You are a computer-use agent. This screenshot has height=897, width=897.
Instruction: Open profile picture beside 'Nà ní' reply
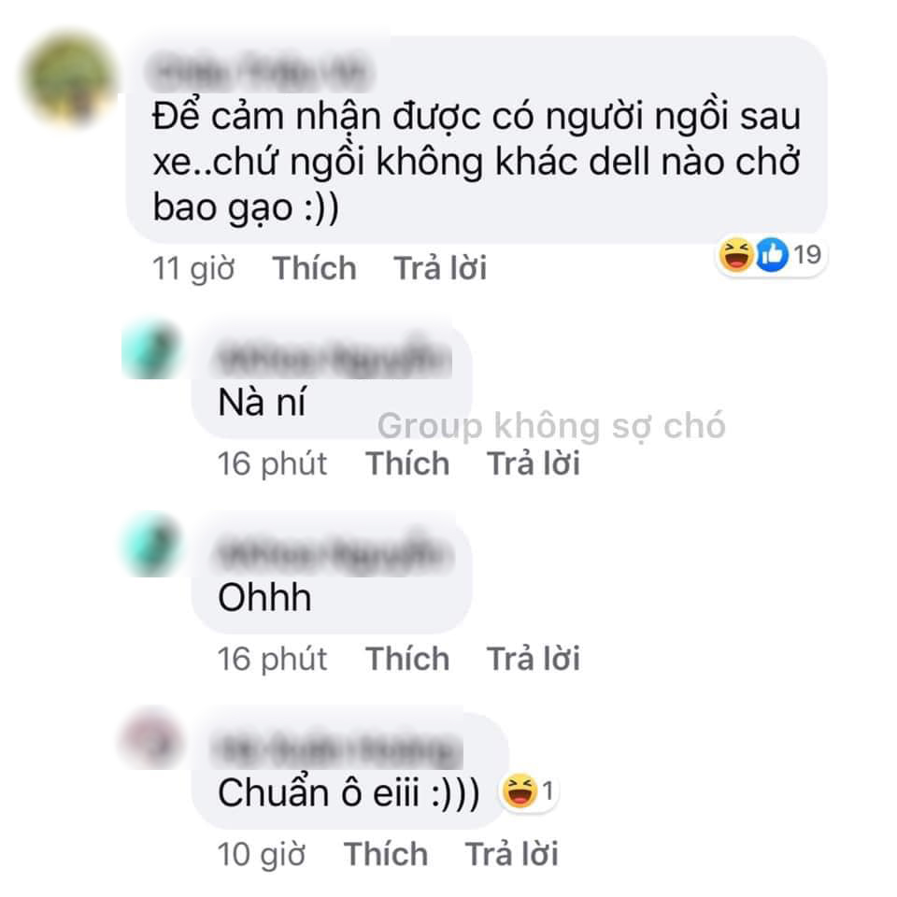coord(151,349)
